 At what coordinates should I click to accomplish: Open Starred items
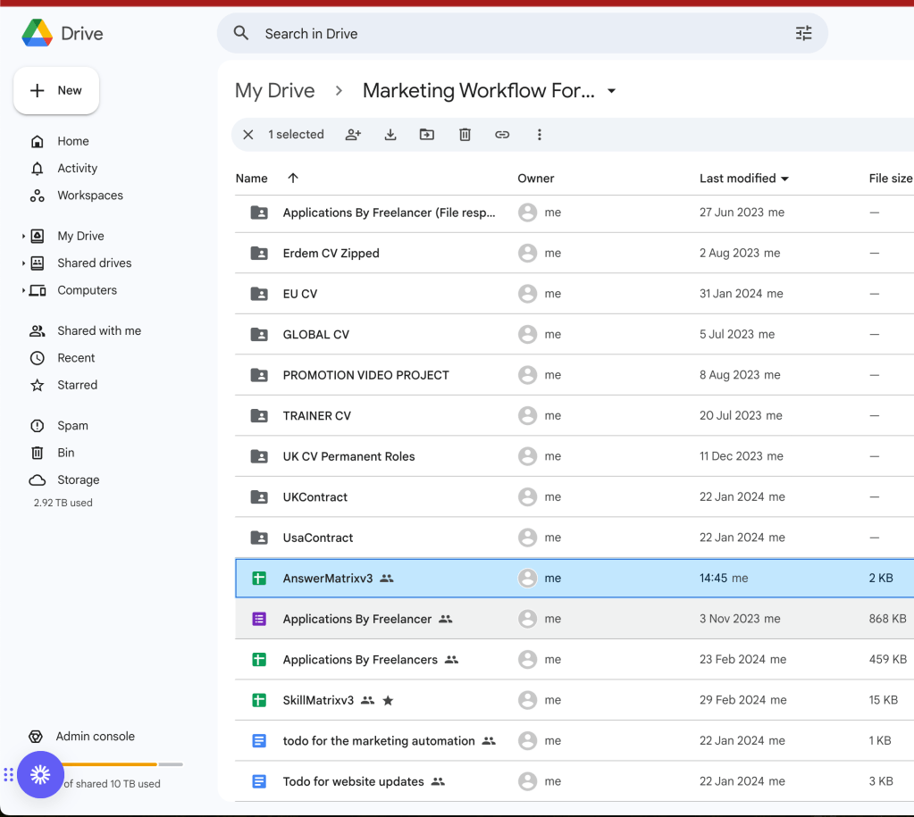point(77,385)
